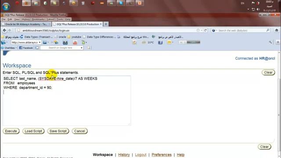Expand the bookmark star dropdown arrow
The width and height of the screenshot is (281, 158).
(202, 30)
